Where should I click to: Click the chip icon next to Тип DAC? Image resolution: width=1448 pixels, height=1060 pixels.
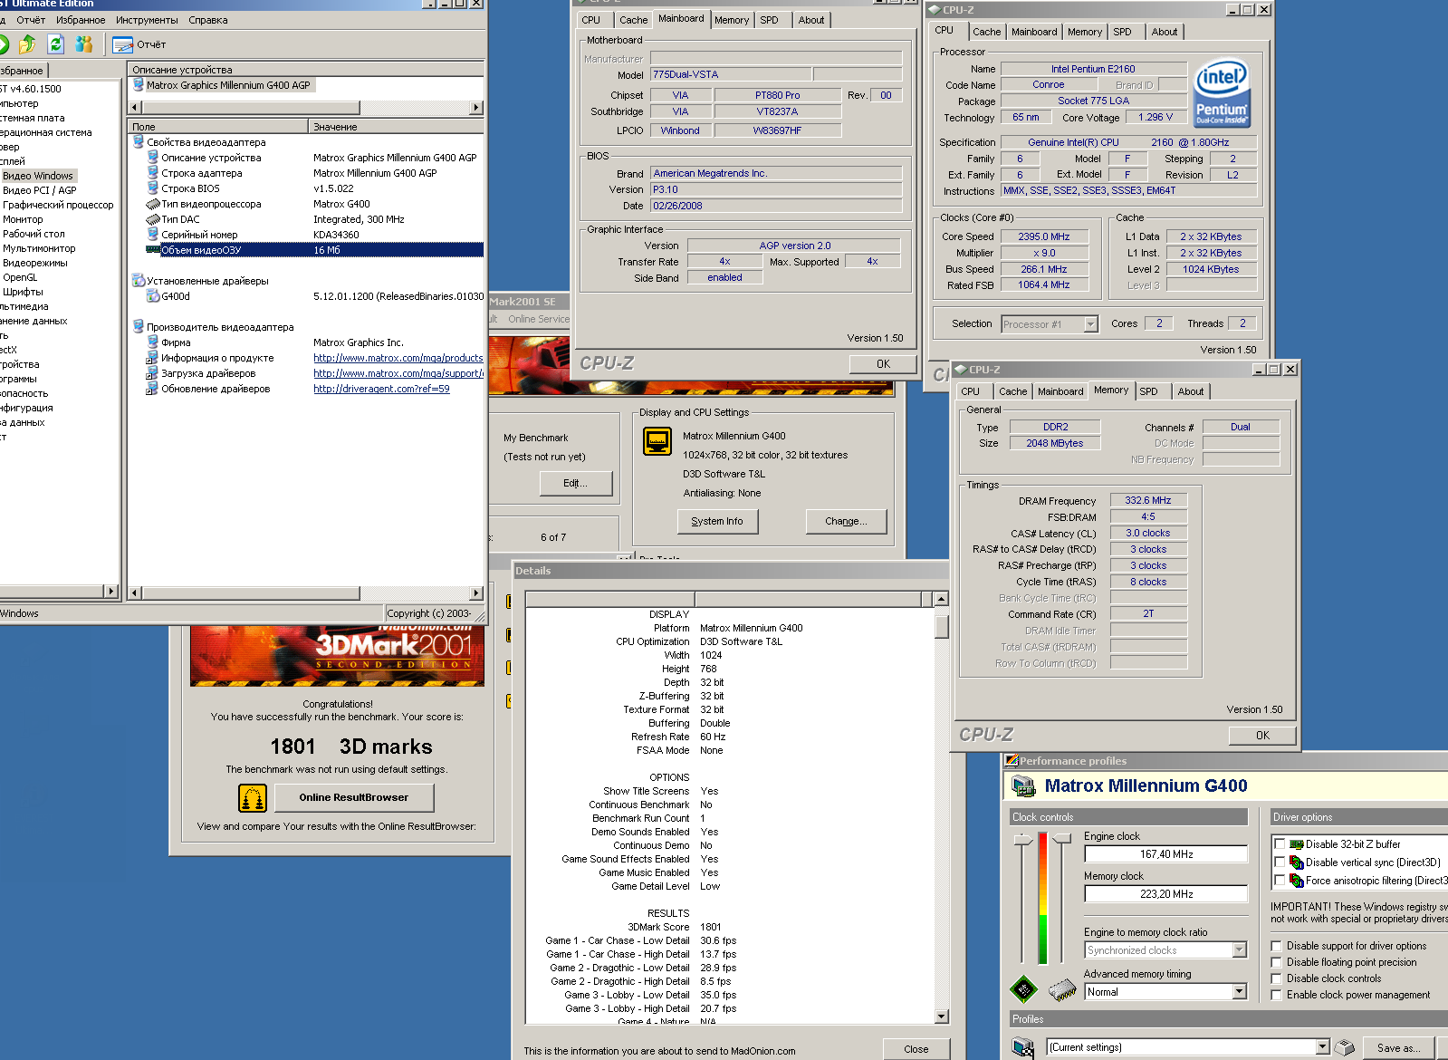[153, 219]
